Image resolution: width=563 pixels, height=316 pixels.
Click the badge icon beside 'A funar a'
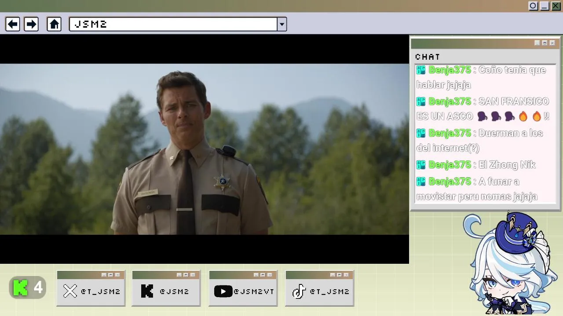[421, 182]
